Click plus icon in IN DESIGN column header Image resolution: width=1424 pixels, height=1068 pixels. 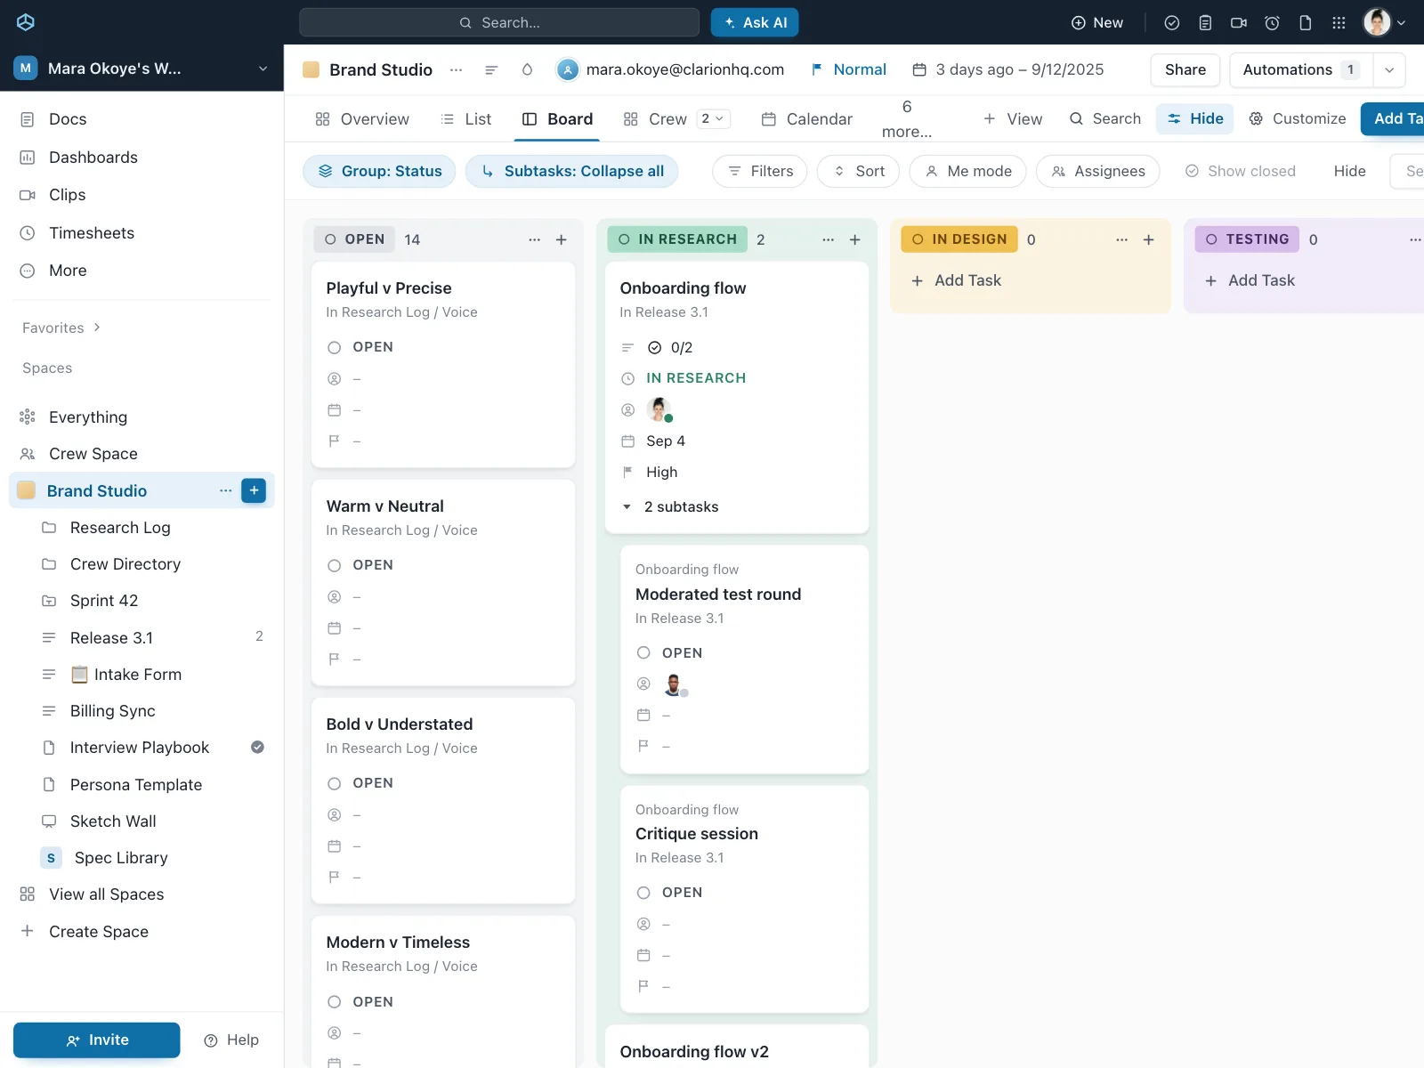(1149, 239)
